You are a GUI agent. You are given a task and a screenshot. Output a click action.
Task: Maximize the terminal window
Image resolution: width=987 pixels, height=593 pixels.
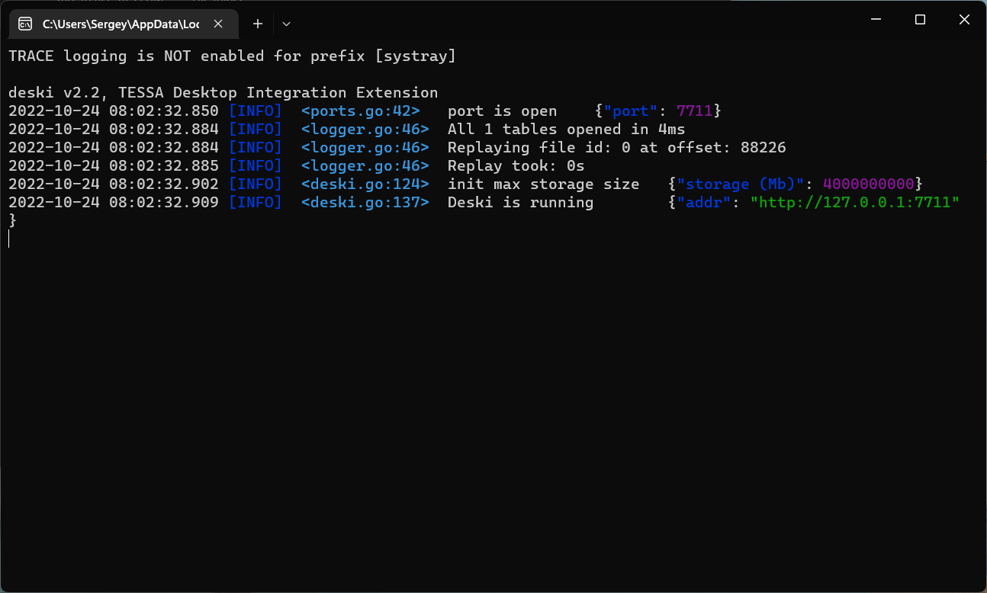[x=920, y=20]
